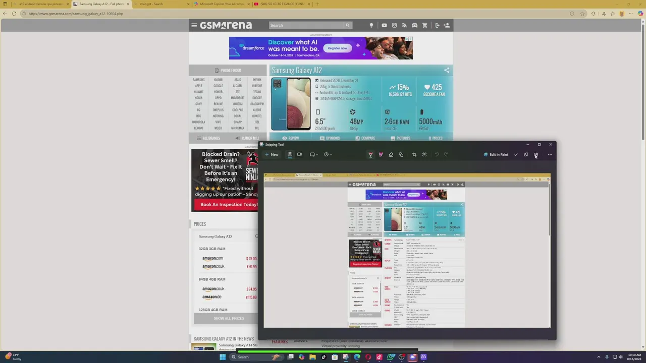Select Xiaomi in phone finder brands

click(218, 80)
